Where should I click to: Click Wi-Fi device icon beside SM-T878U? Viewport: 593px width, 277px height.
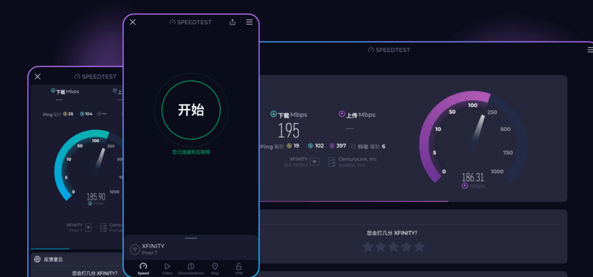(315, 162)
